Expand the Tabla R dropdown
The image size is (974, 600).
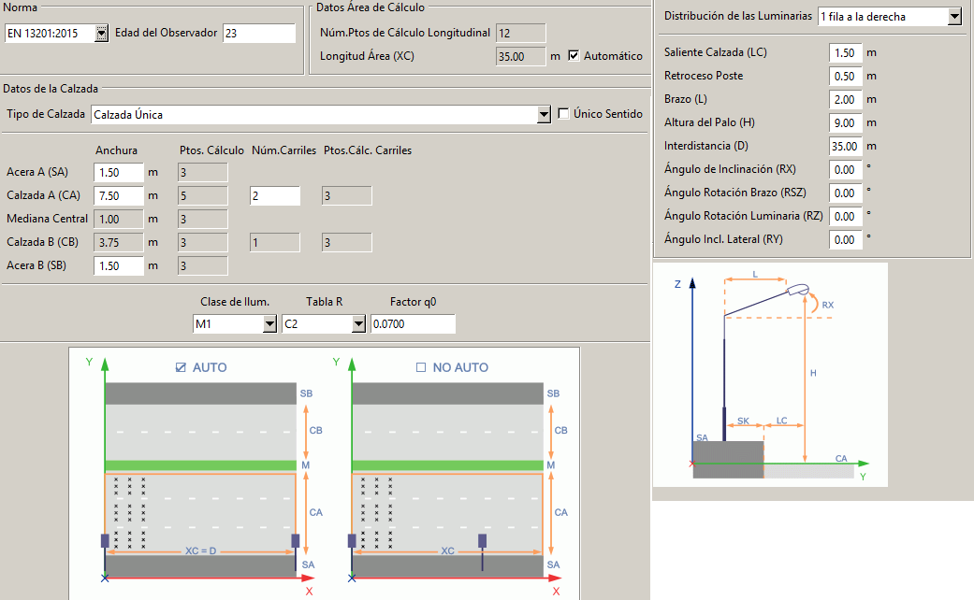(357, 324)
